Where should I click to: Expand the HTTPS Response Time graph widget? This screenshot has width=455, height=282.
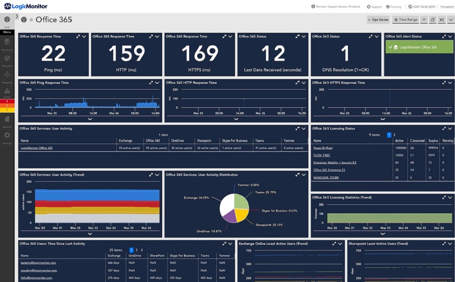coord(444,83)
